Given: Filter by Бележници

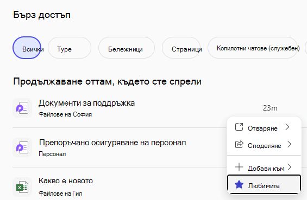Looking at the screenshot, I should (x=127, y=48).
